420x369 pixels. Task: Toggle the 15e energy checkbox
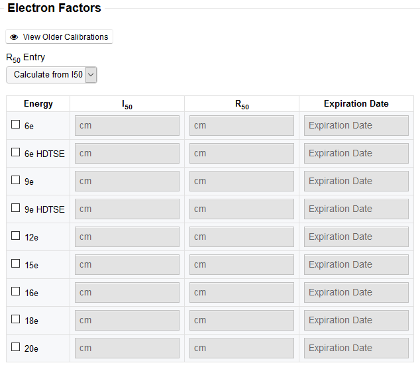click(15, 264)
